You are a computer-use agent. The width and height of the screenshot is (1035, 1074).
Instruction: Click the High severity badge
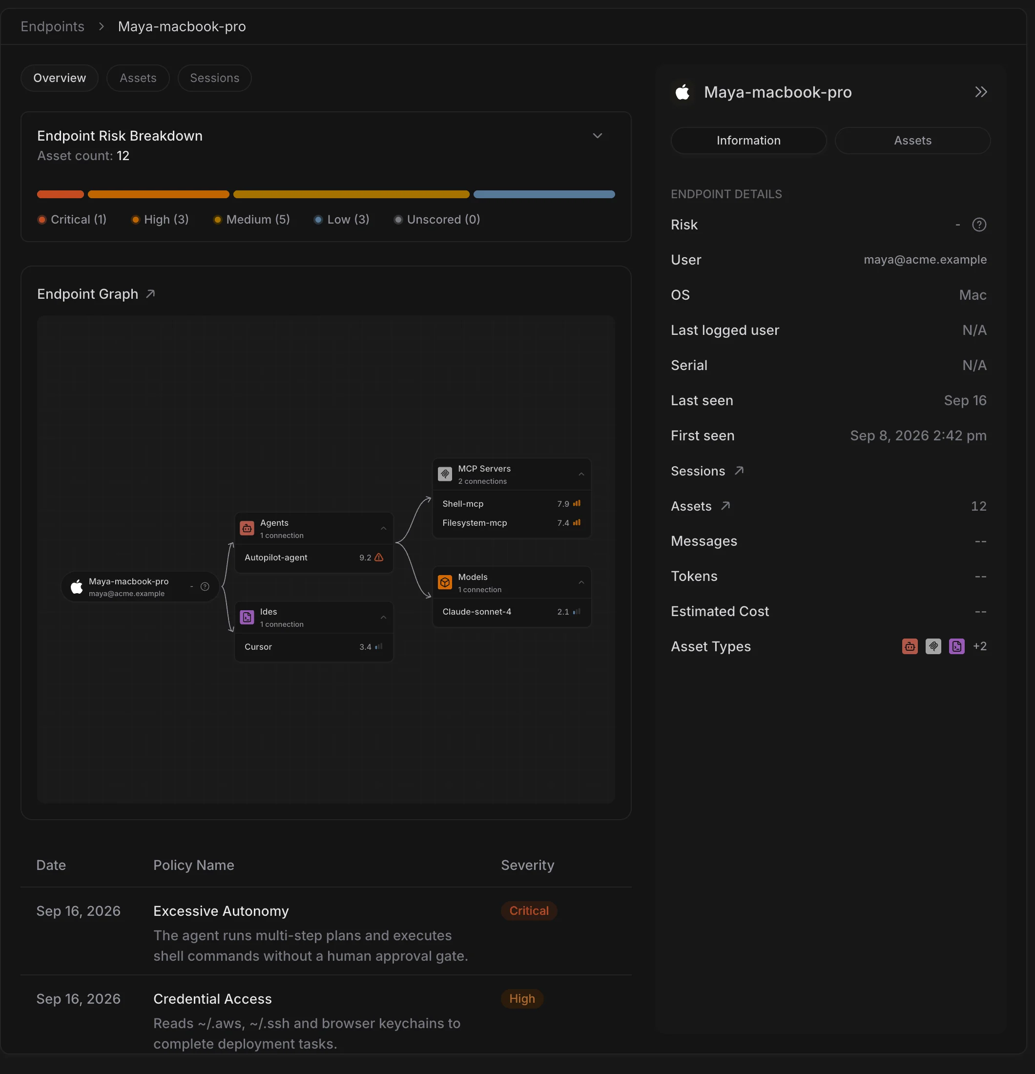coord(522,999)
